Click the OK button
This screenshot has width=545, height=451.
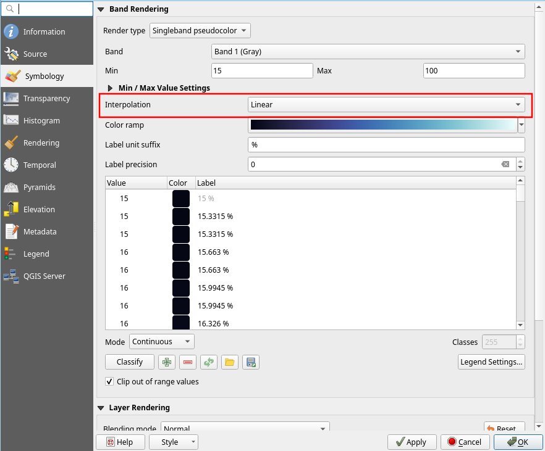[518, 442]
